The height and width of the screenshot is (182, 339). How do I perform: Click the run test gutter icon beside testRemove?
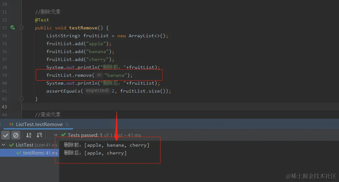13,28
